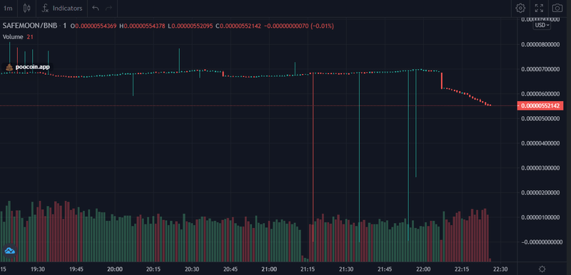Viewport: 571px width, 275px height.
Task: Open the USD currency dropdown
Action: point(542,25)
